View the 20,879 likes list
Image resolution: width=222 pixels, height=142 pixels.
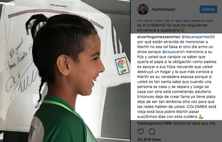click(149, 140)
